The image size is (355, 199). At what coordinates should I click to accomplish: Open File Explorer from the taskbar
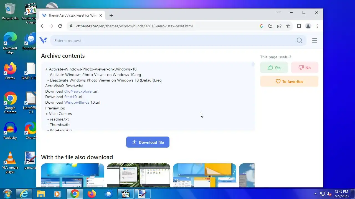[x=41, y=194]
